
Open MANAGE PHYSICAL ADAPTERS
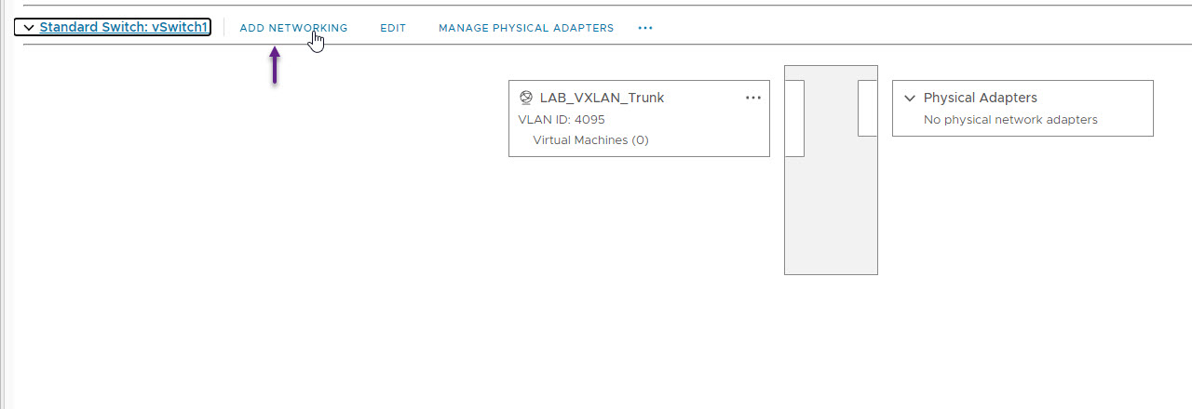[x=526, y=28]
